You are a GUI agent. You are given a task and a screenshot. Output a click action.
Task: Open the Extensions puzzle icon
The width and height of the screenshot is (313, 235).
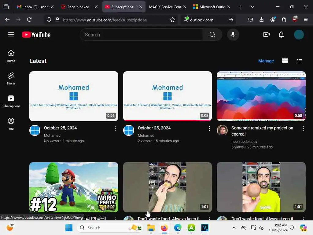(x=284, y=20)
